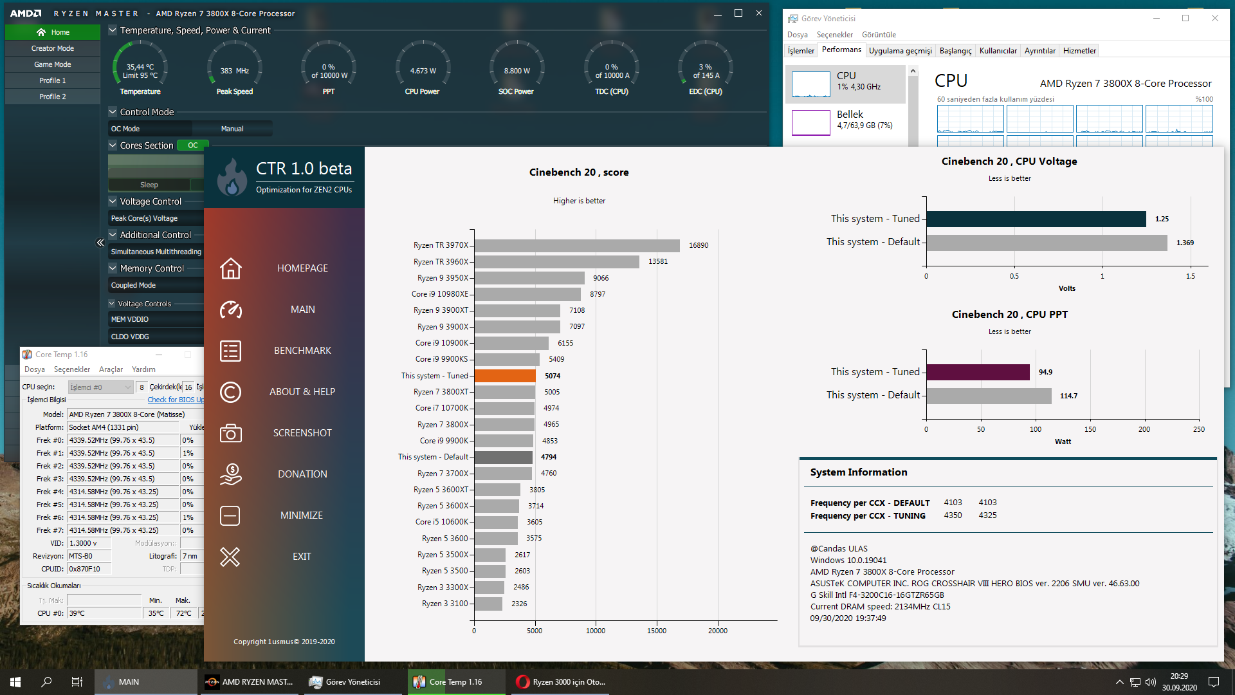Switch to AMD Ryzen Master taskbar button
This screenshot has height=695, width=1235.
250,682
